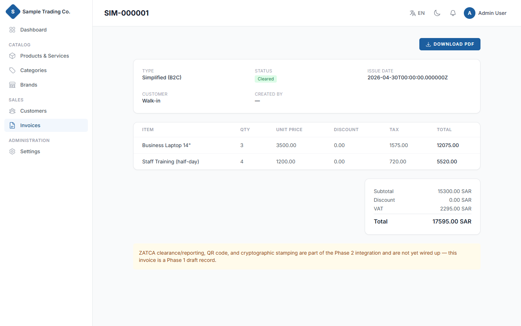Click the ZATCA Phase 2 notice banner
The width and height of the screenshot is (521, 326).
[x=307, y=256]
